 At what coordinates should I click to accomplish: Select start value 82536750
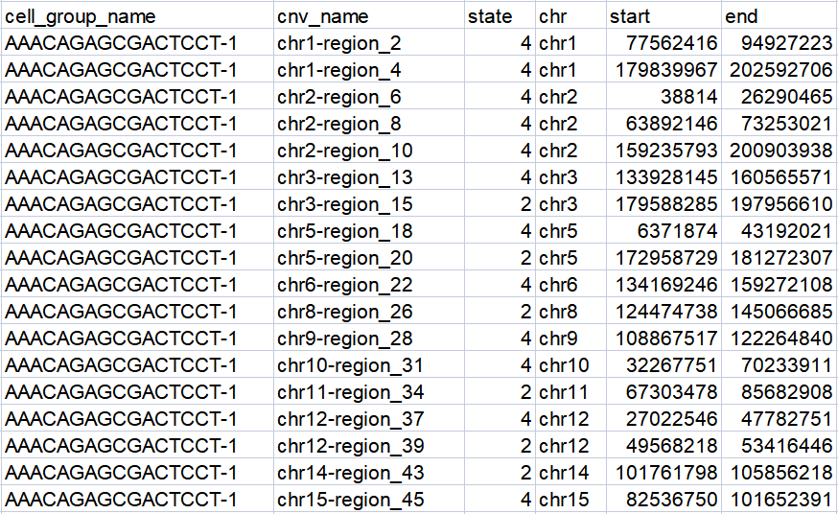[x=663, y=499]
